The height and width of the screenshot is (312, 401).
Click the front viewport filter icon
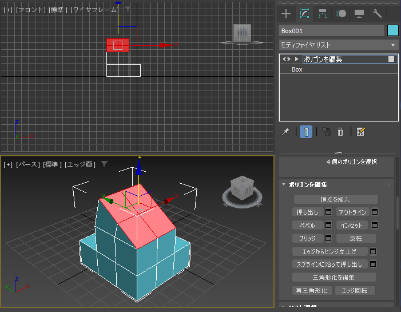tap(128, 10)
